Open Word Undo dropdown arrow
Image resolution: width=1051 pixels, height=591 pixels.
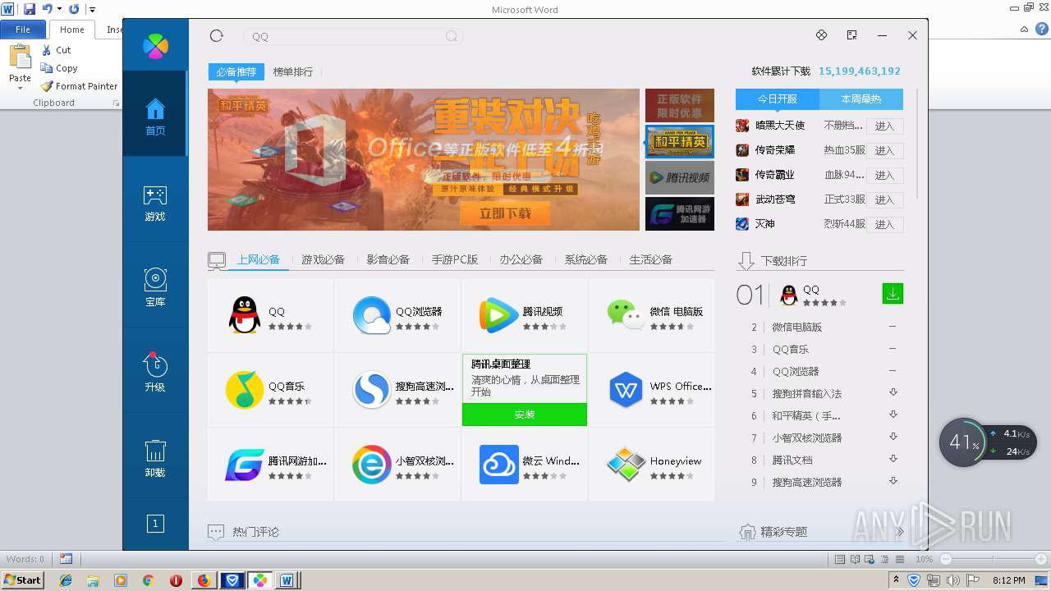tap(59, 9)
